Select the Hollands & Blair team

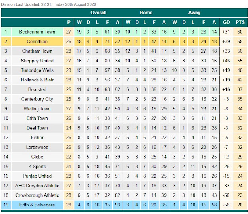click(37, 80)
